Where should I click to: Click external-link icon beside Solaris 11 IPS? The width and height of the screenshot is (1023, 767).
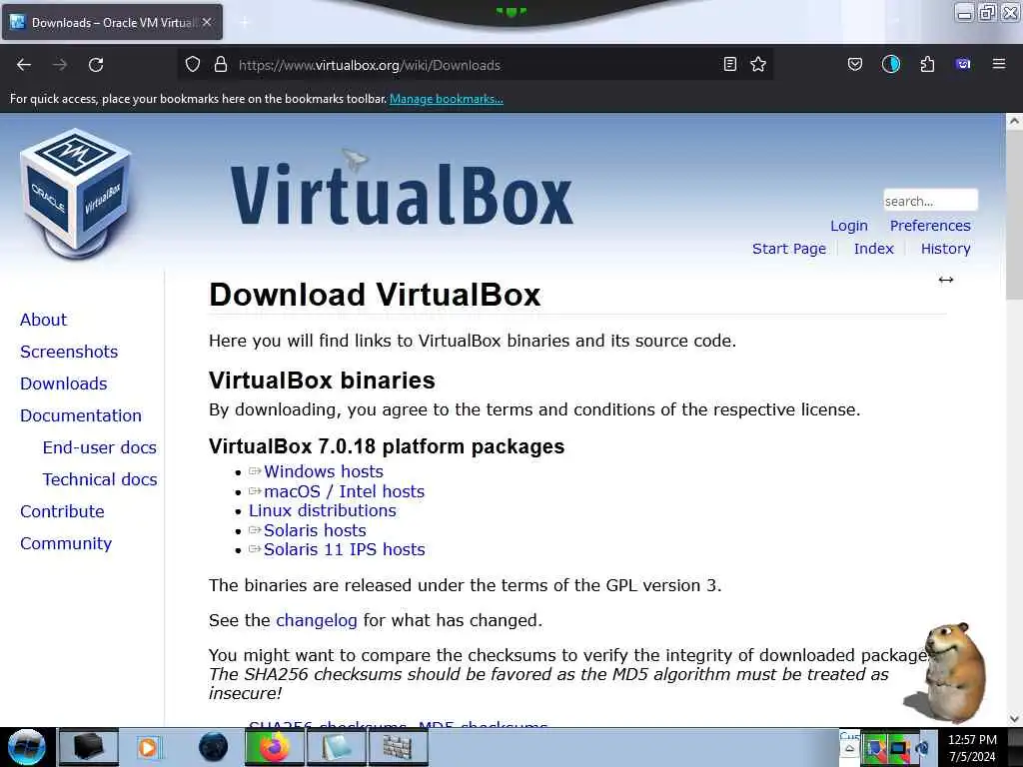tap(255, 549)
